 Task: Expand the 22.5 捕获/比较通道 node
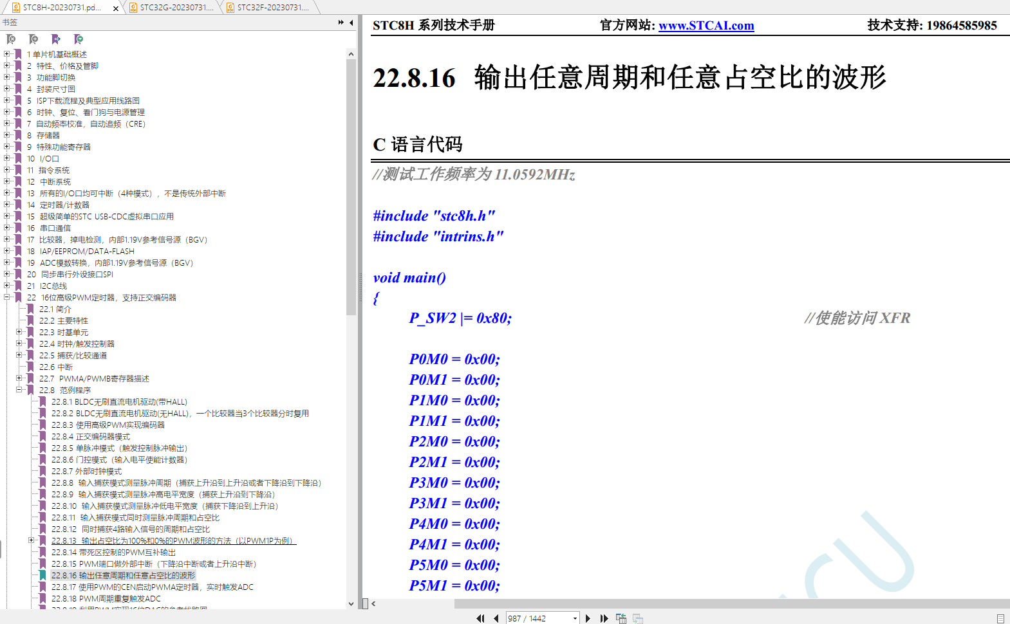click(x=19, y=355)
